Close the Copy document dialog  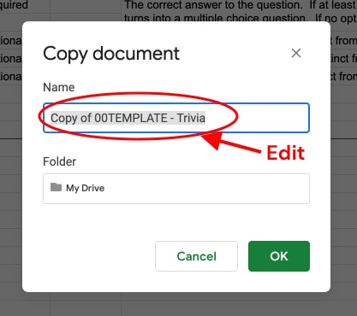point(296,53)
